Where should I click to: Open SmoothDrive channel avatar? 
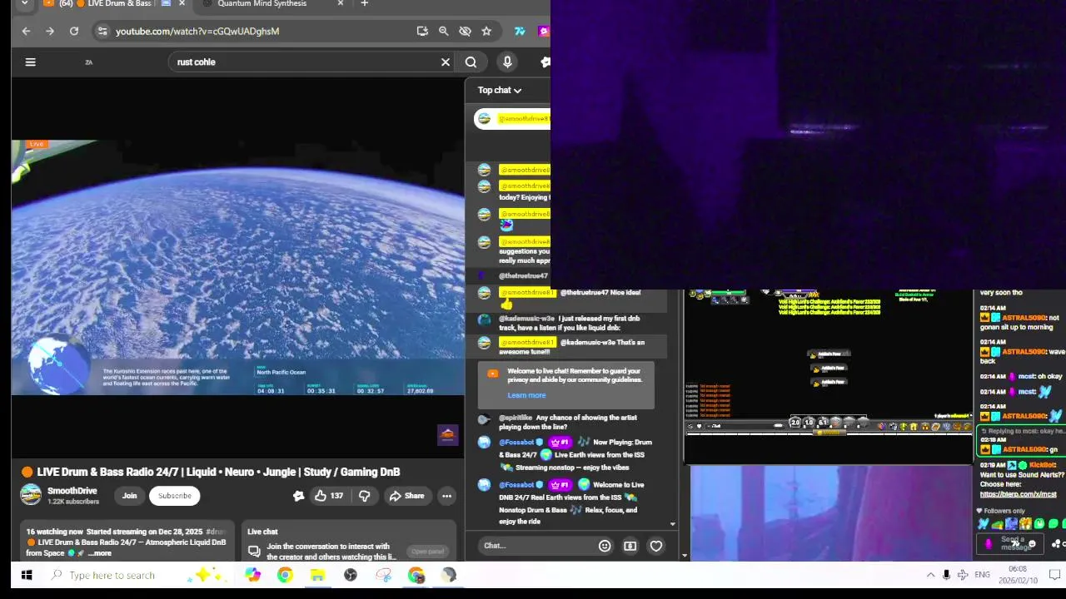(31, 495)
